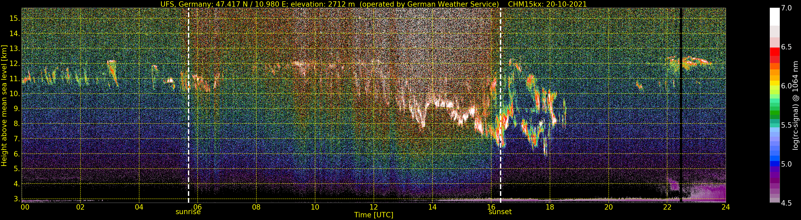Click the "5.5" colorbar tick value

pyautogui.click(x=786, y=125)
